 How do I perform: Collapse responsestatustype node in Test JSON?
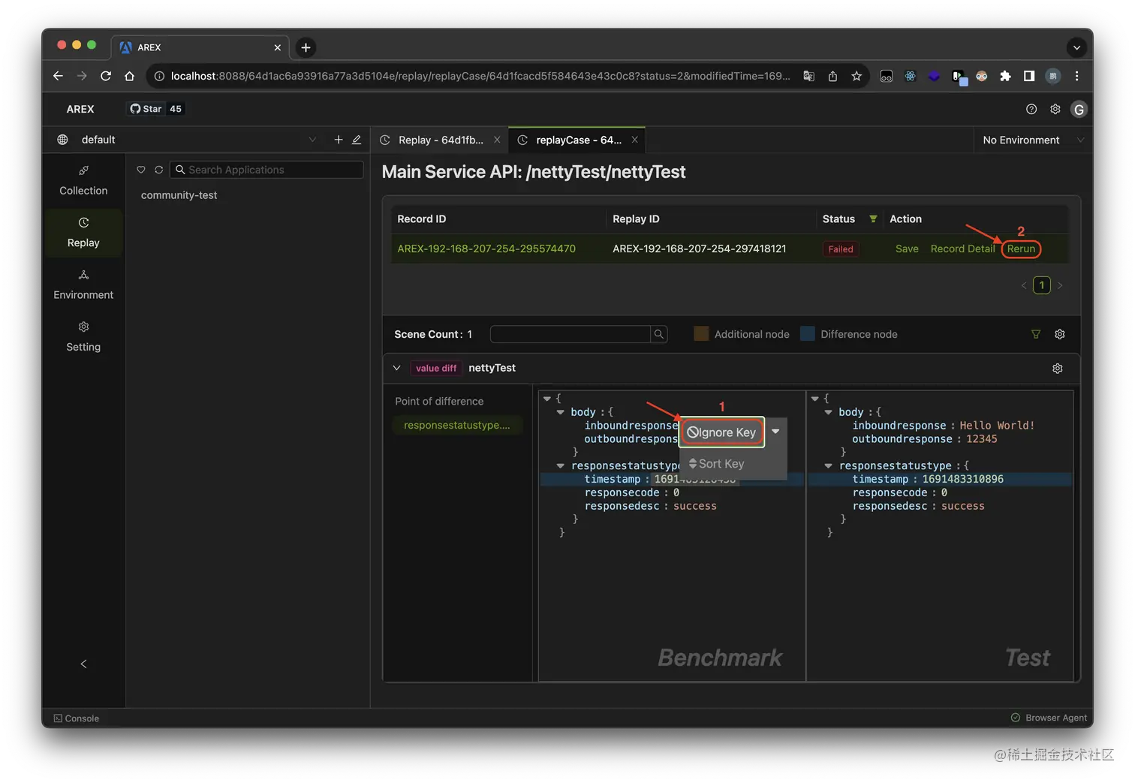(828, 465)
